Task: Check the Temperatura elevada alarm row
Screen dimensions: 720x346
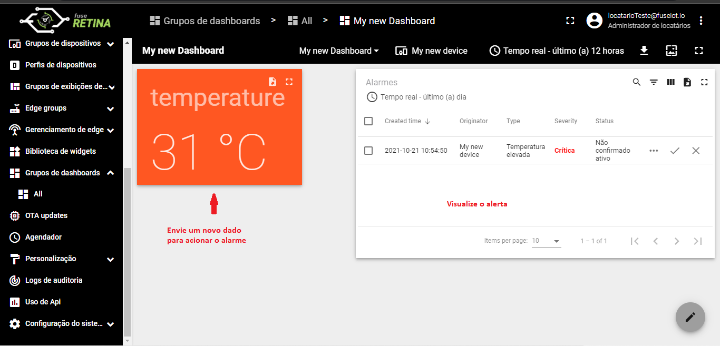Action: (x=368, y=151)
